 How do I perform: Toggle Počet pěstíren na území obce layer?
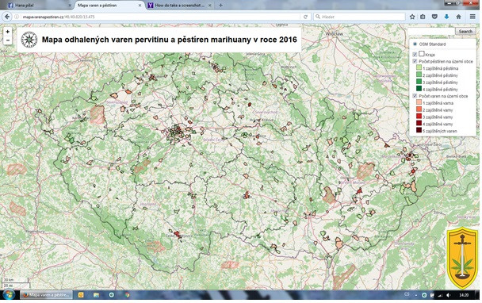tap(415, 62)
